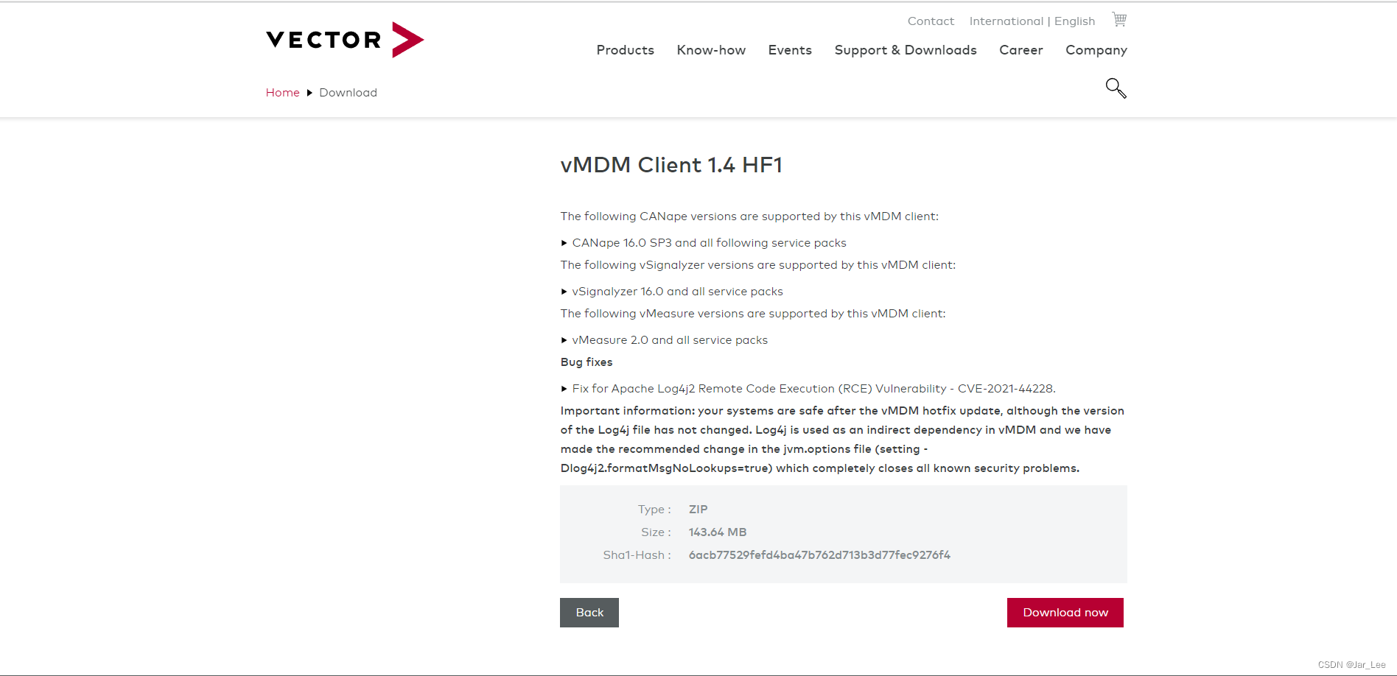Viewport: 1397px width, 676px height.
Task: Go to homepage via Vector logo
Action: click(345, 40)
